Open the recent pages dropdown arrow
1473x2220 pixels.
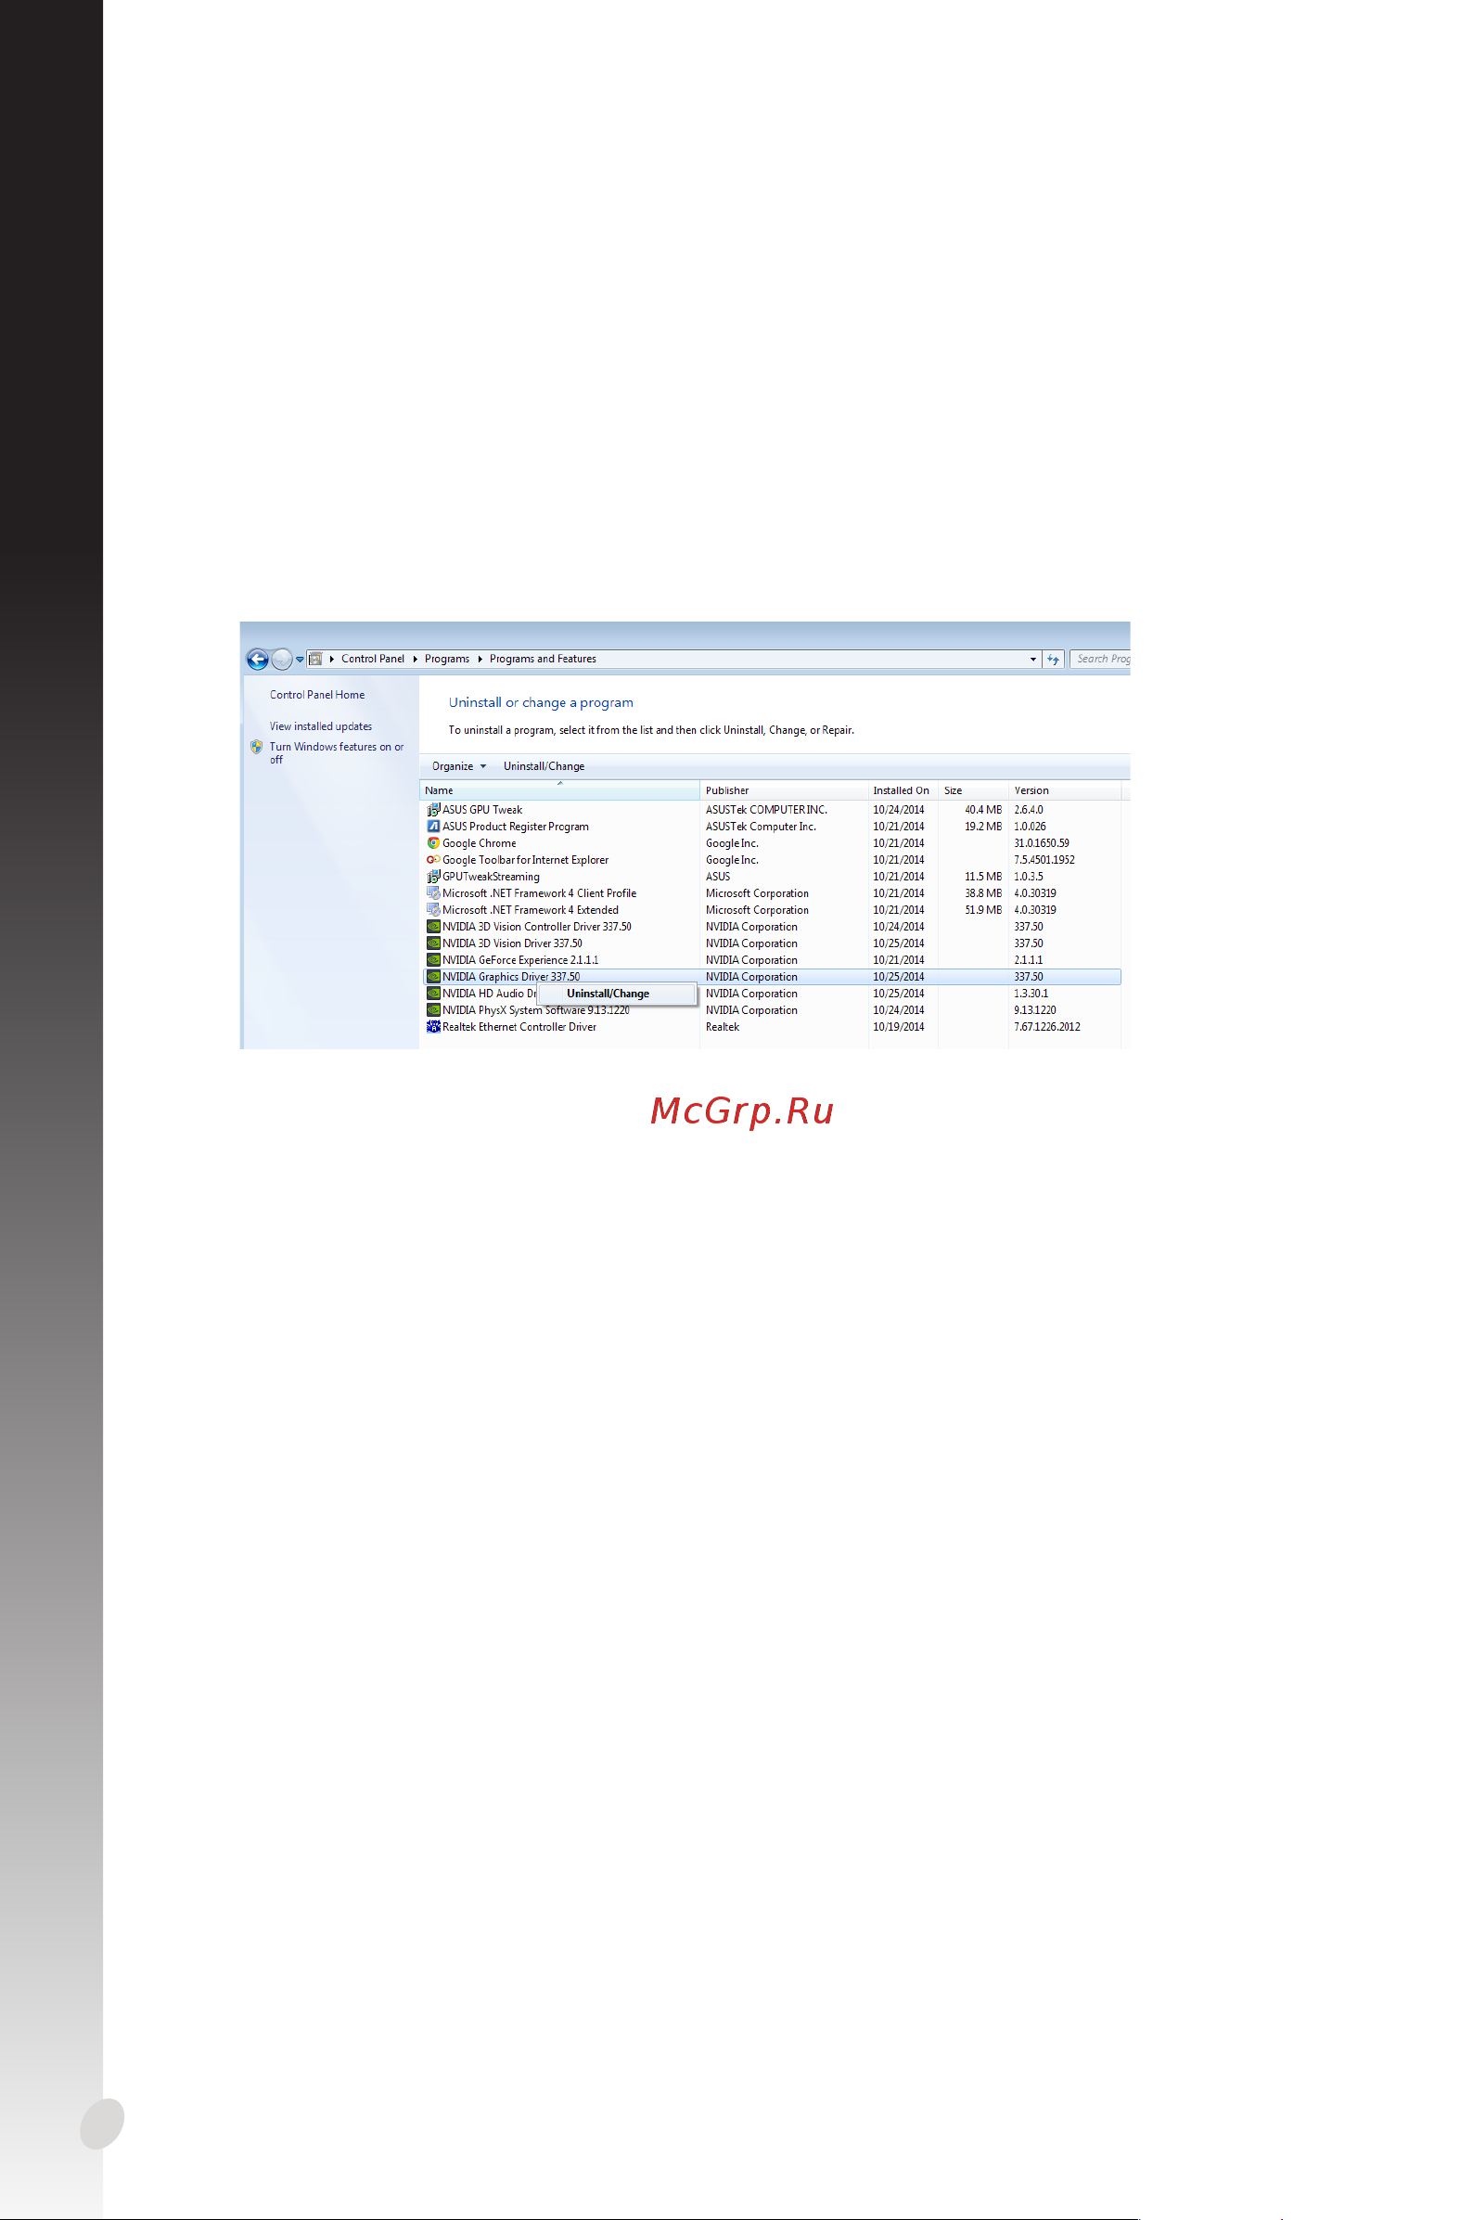300,660
